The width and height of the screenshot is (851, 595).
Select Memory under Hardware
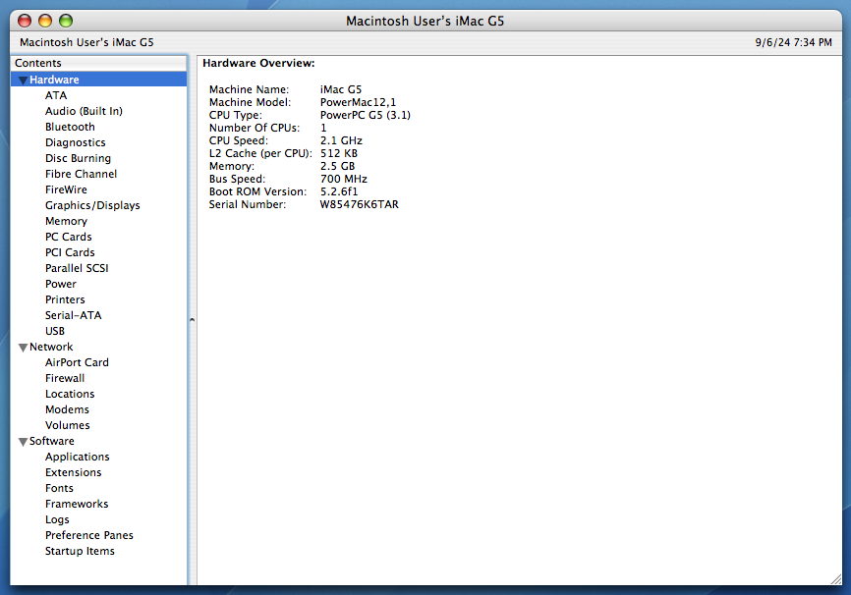pyautogui.click(x=66, y=221)
